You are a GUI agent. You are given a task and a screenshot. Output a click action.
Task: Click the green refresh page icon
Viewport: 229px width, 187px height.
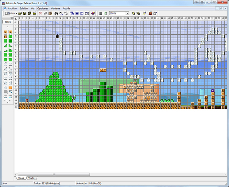[x=105, y=14]
